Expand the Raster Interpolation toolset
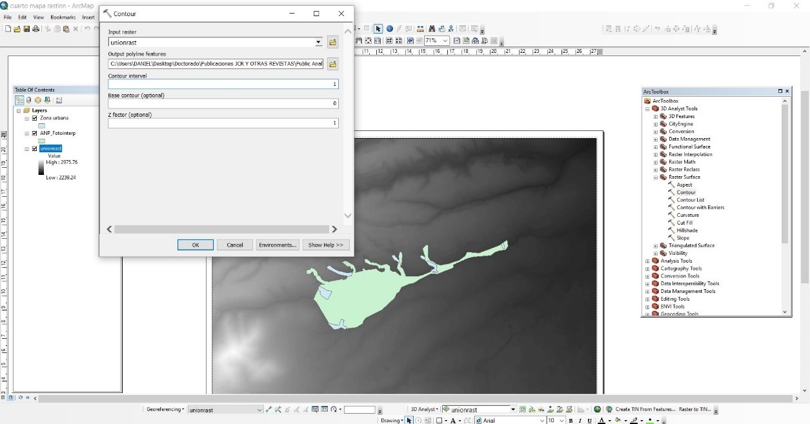810x424 pixels. pos(656,154)
